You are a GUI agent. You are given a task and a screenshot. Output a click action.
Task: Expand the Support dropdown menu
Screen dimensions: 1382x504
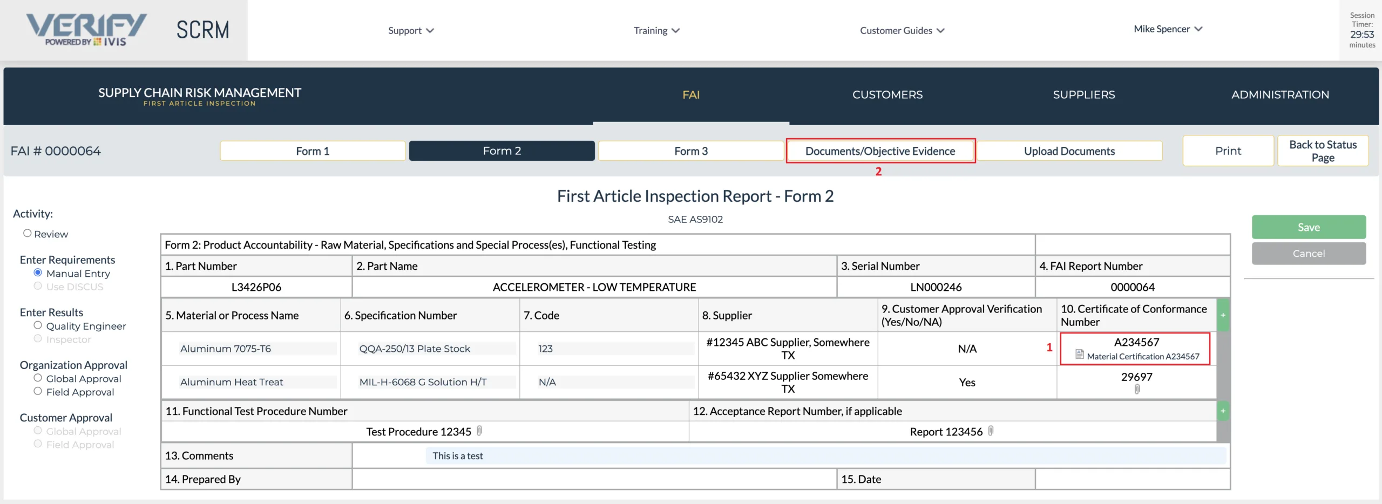(x=411, y=31)
